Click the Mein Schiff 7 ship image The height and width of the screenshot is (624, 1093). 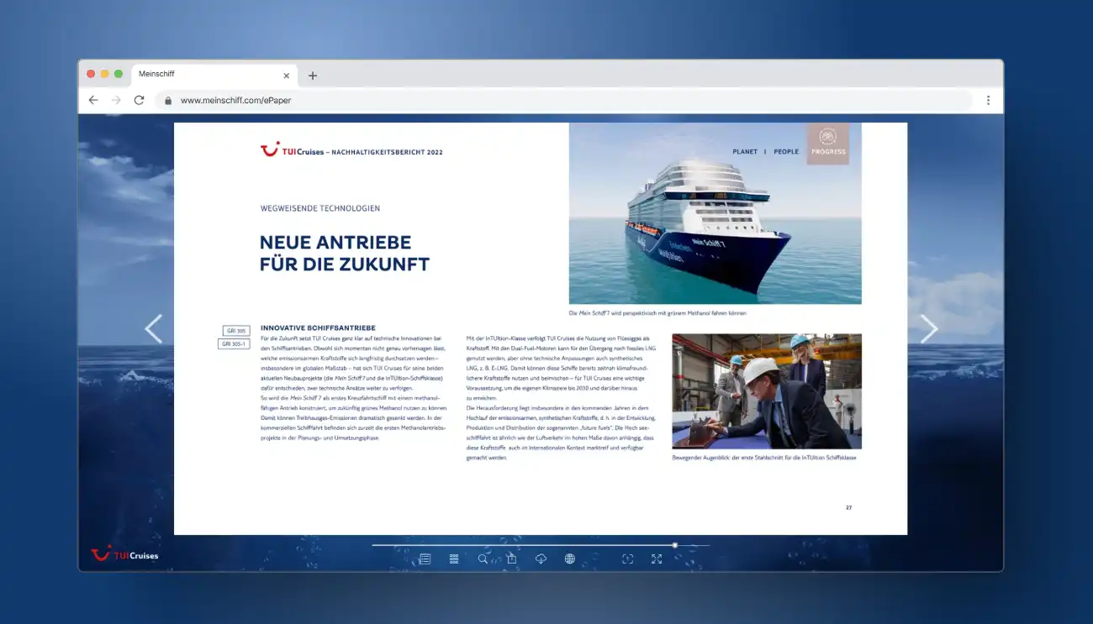click(x=715, y=213)
